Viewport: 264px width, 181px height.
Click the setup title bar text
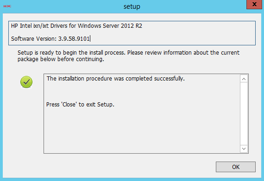[132, 6]
